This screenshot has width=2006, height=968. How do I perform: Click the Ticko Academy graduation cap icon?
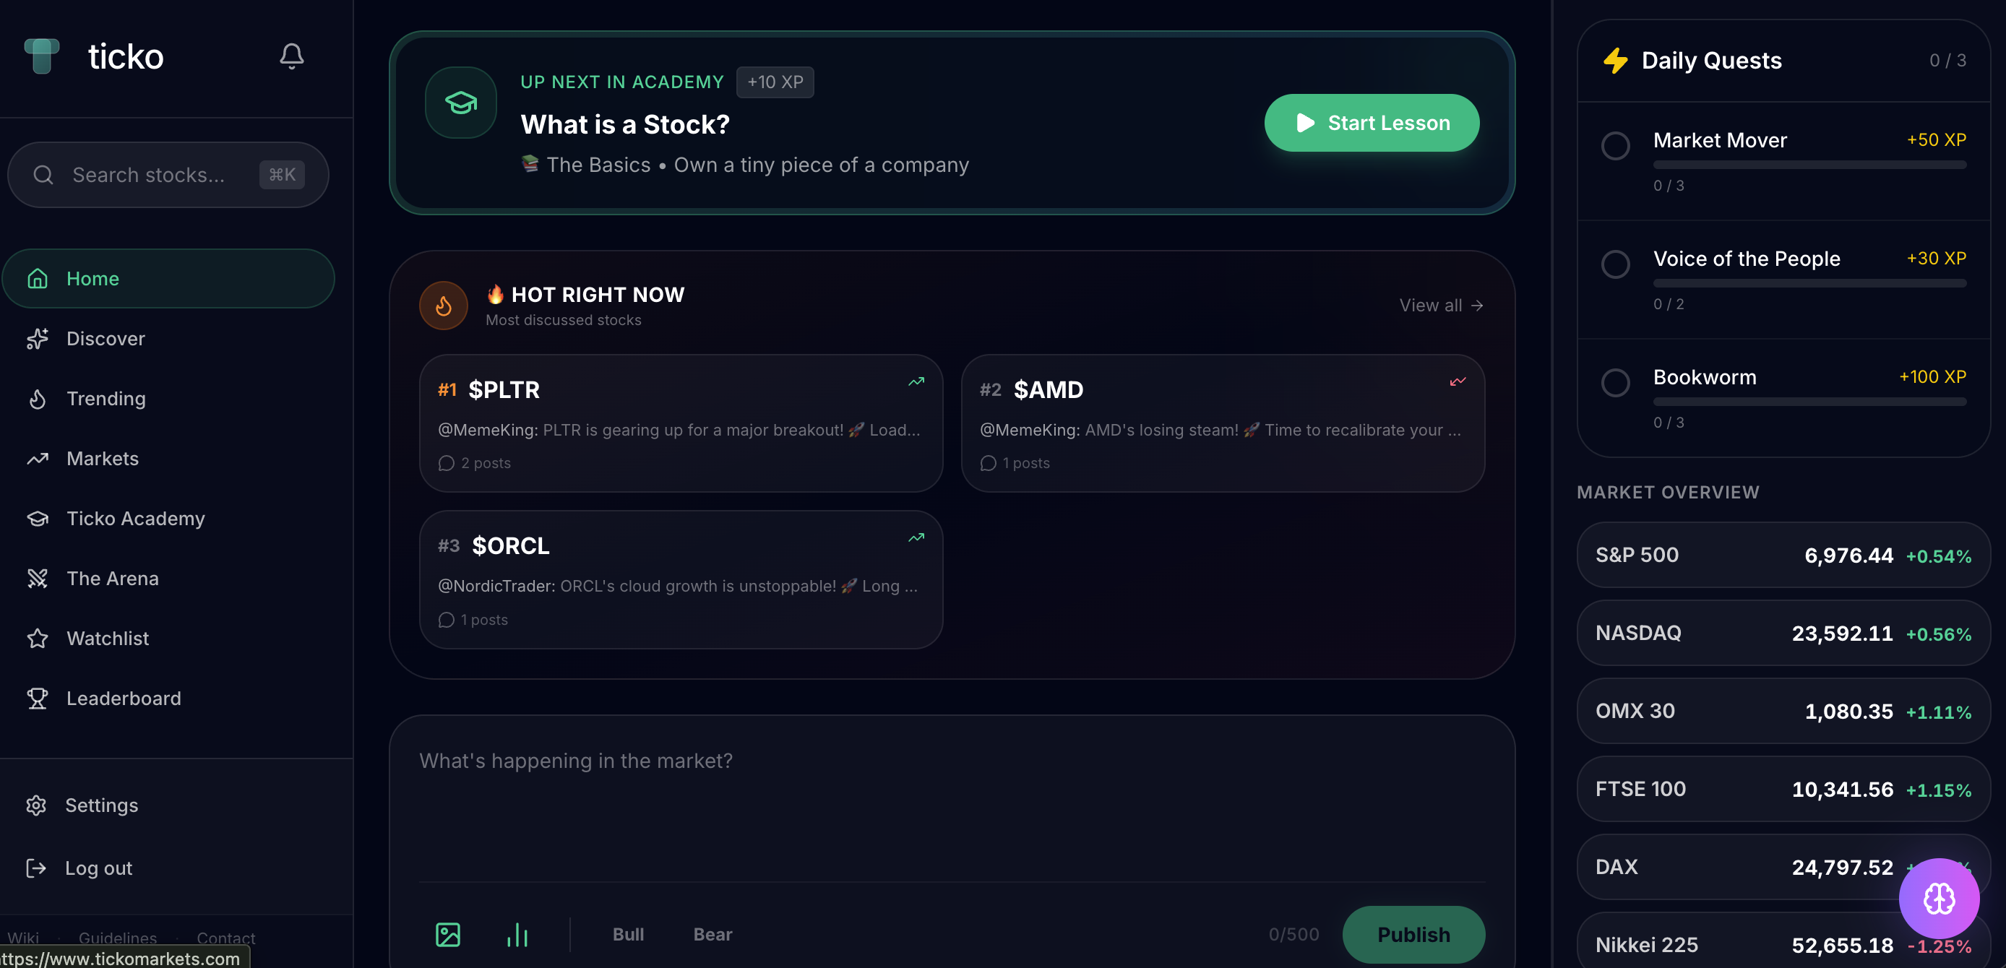pos(38,519)
